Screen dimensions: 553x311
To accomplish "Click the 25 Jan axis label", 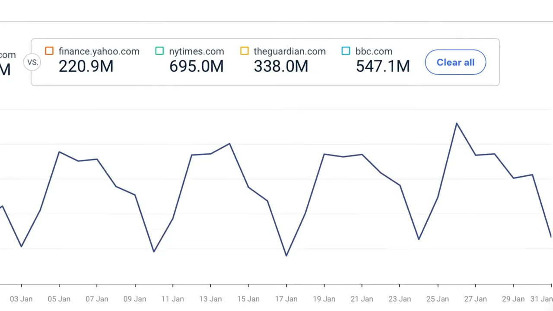I will pos(438,299).
